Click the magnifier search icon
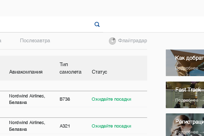Screen dimensions: 204x136 [x=97, y=24]
